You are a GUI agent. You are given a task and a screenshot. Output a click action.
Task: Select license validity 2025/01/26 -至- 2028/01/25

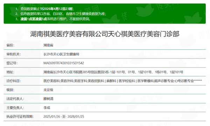(64, 117)
